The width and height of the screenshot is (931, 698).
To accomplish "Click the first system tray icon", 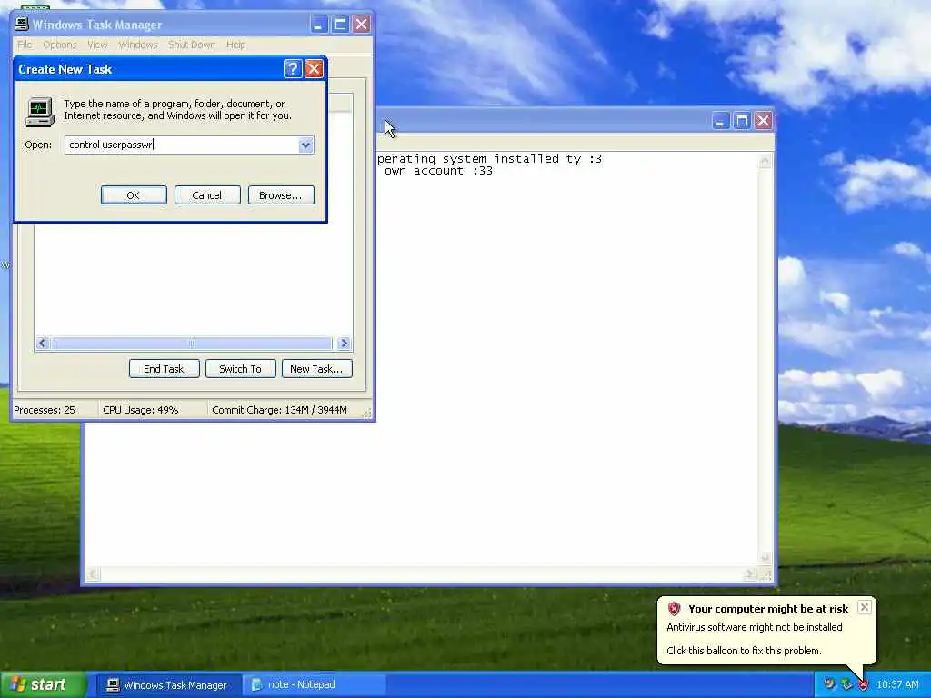I will (x=829, y=684).
